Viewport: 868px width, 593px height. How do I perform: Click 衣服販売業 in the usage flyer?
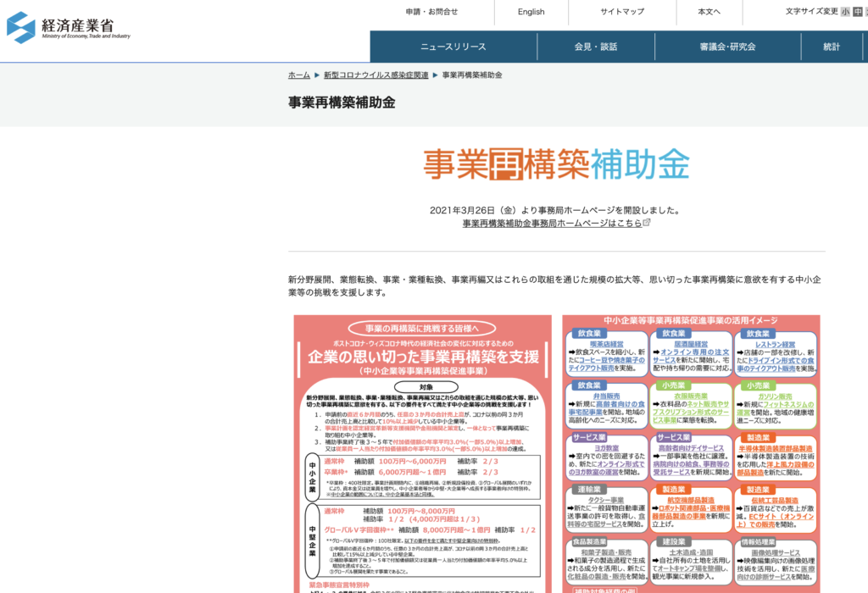tap(690, 396)
